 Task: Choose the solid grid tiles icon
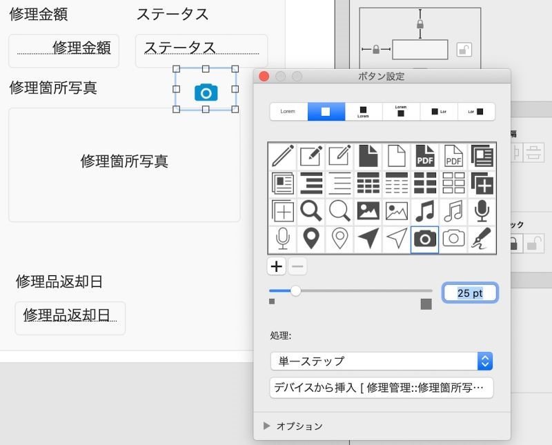[425, 184]
